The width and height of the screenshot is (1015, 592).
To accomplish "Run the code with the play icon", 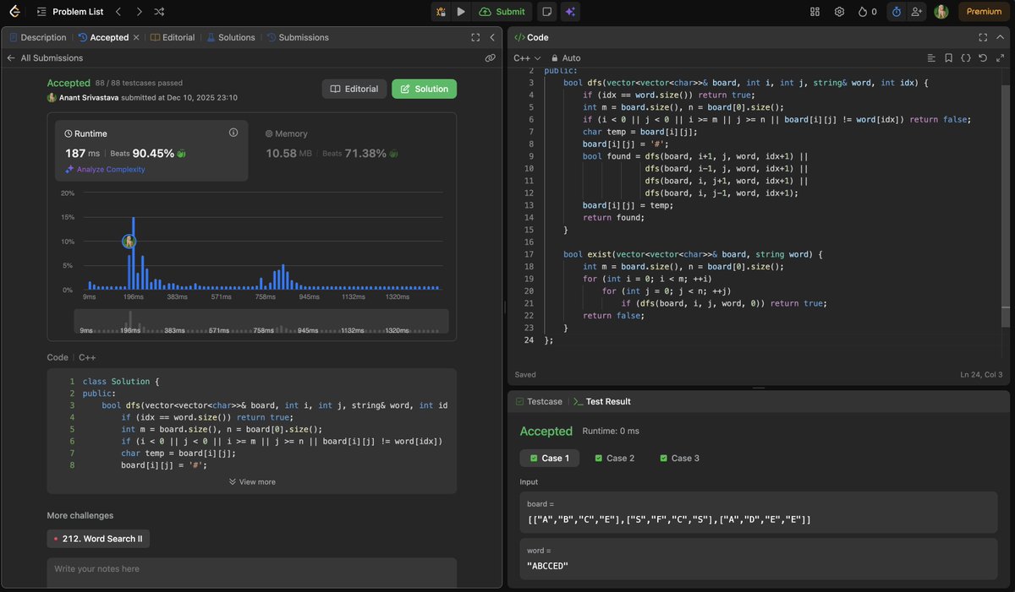I will point(461,12).
